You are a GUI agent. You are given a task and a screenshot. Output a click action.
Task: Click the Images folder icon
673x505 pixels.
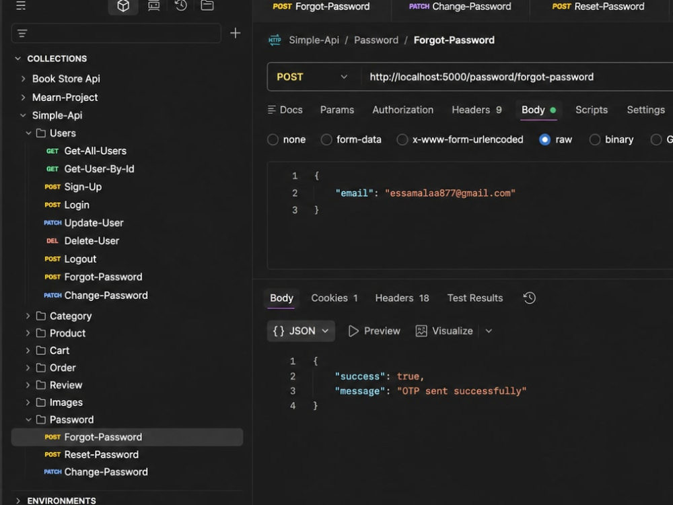[x=41, y=403]
